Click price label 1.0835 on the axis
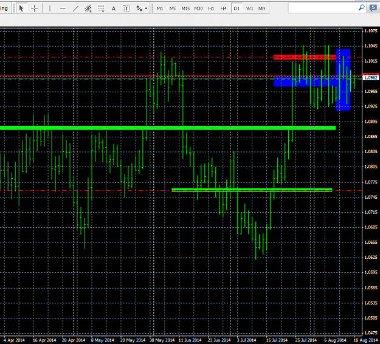The image size is (380, 344). [x=371, y=152]
